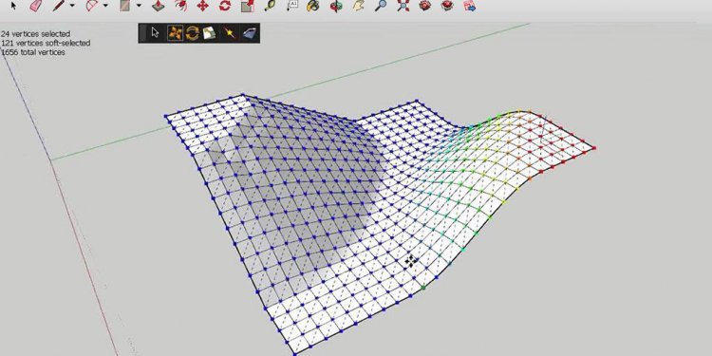
Task: Select the Move tool with red arrows
Action: click(202, 6)
